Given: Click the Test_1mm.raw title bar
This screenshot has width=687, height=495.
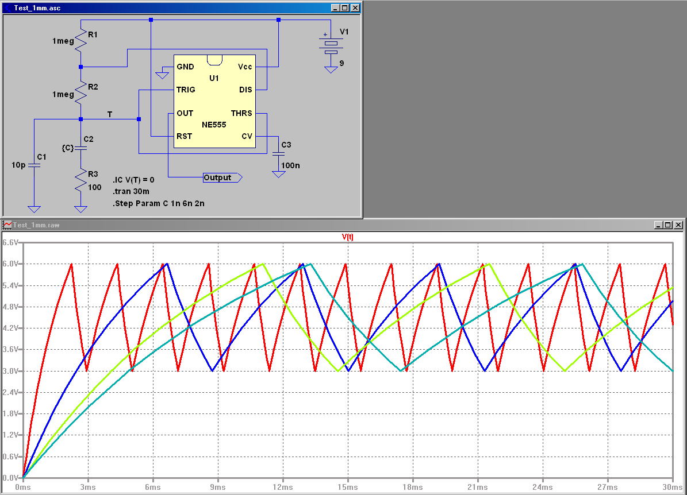Looking at the screenshot, I should point(343,225).
